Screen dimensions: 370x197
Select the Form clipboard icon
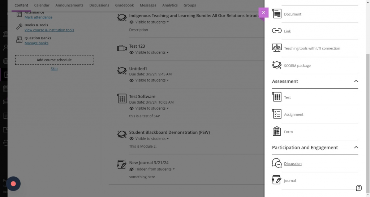tap(277, 131)
